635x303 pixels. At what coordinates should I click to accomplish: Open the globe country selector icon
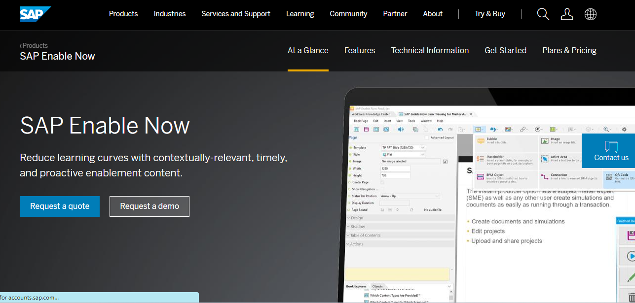[x=590, y=14]
